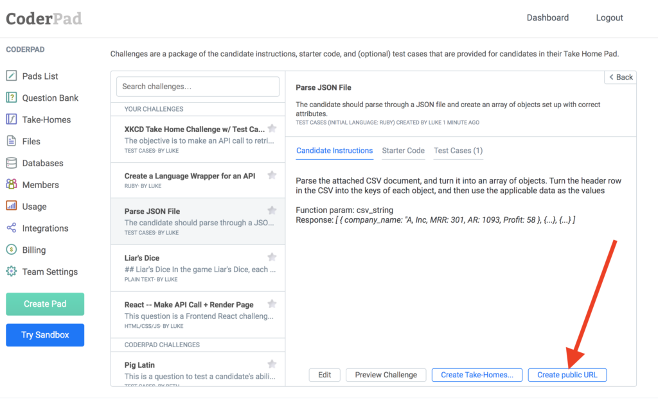Click the Usage bar chart icon

[12, 206]
